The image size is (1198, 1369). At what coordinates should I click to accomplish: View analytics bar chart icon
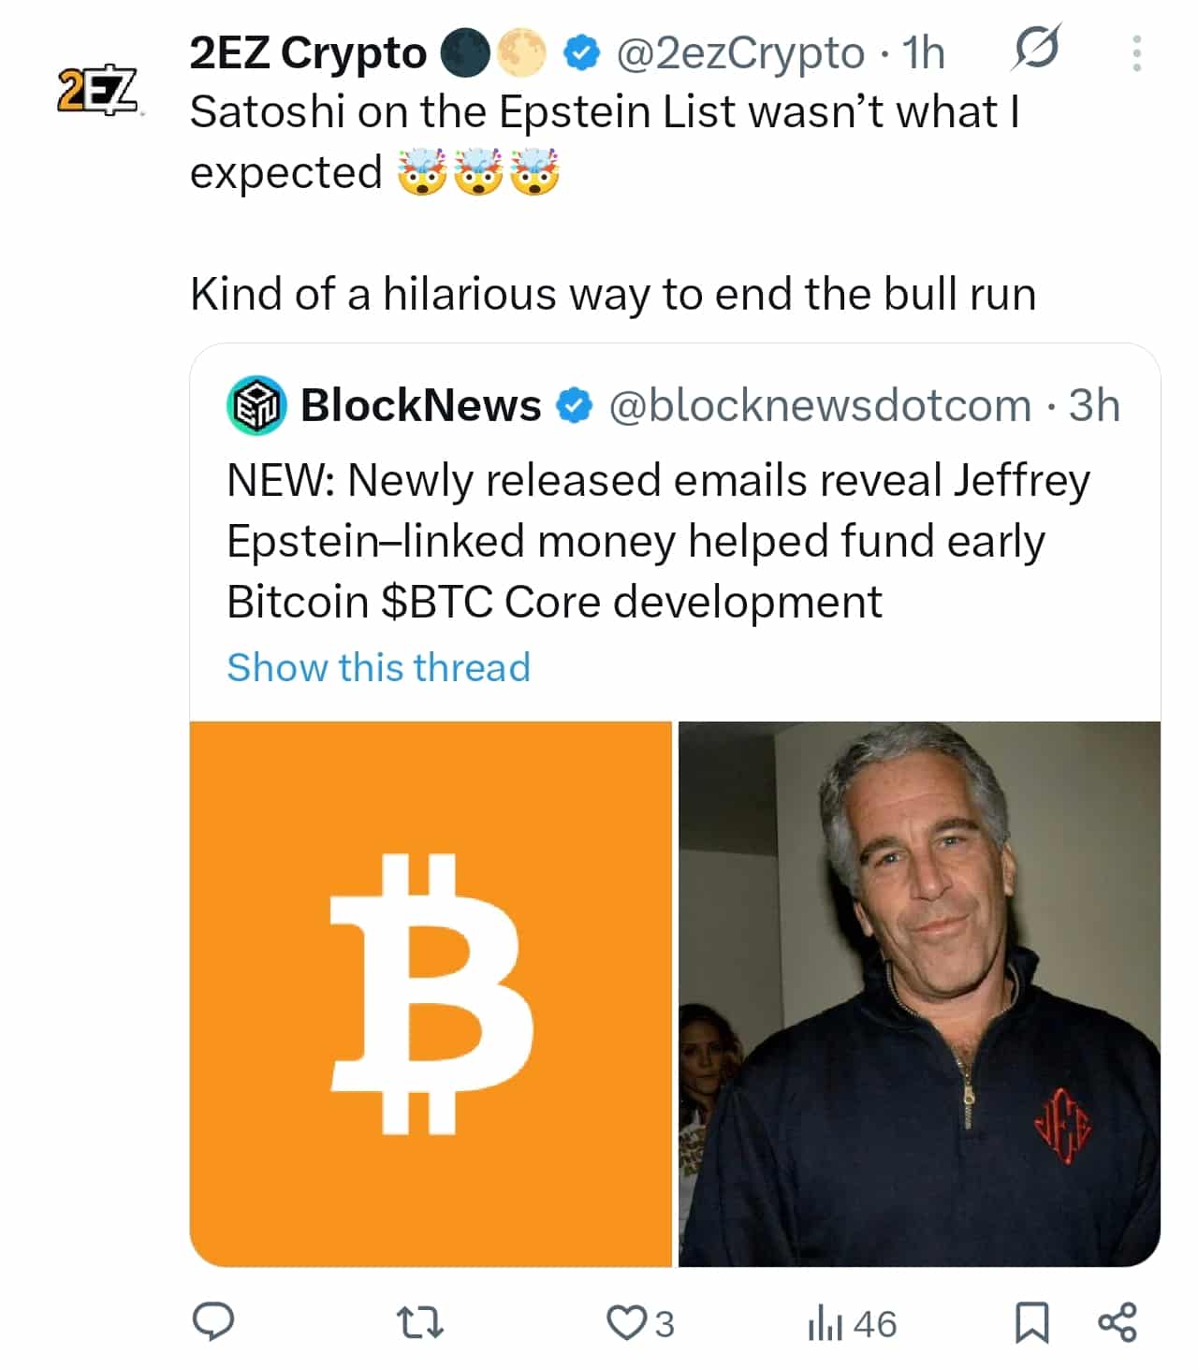[825, 1324]
